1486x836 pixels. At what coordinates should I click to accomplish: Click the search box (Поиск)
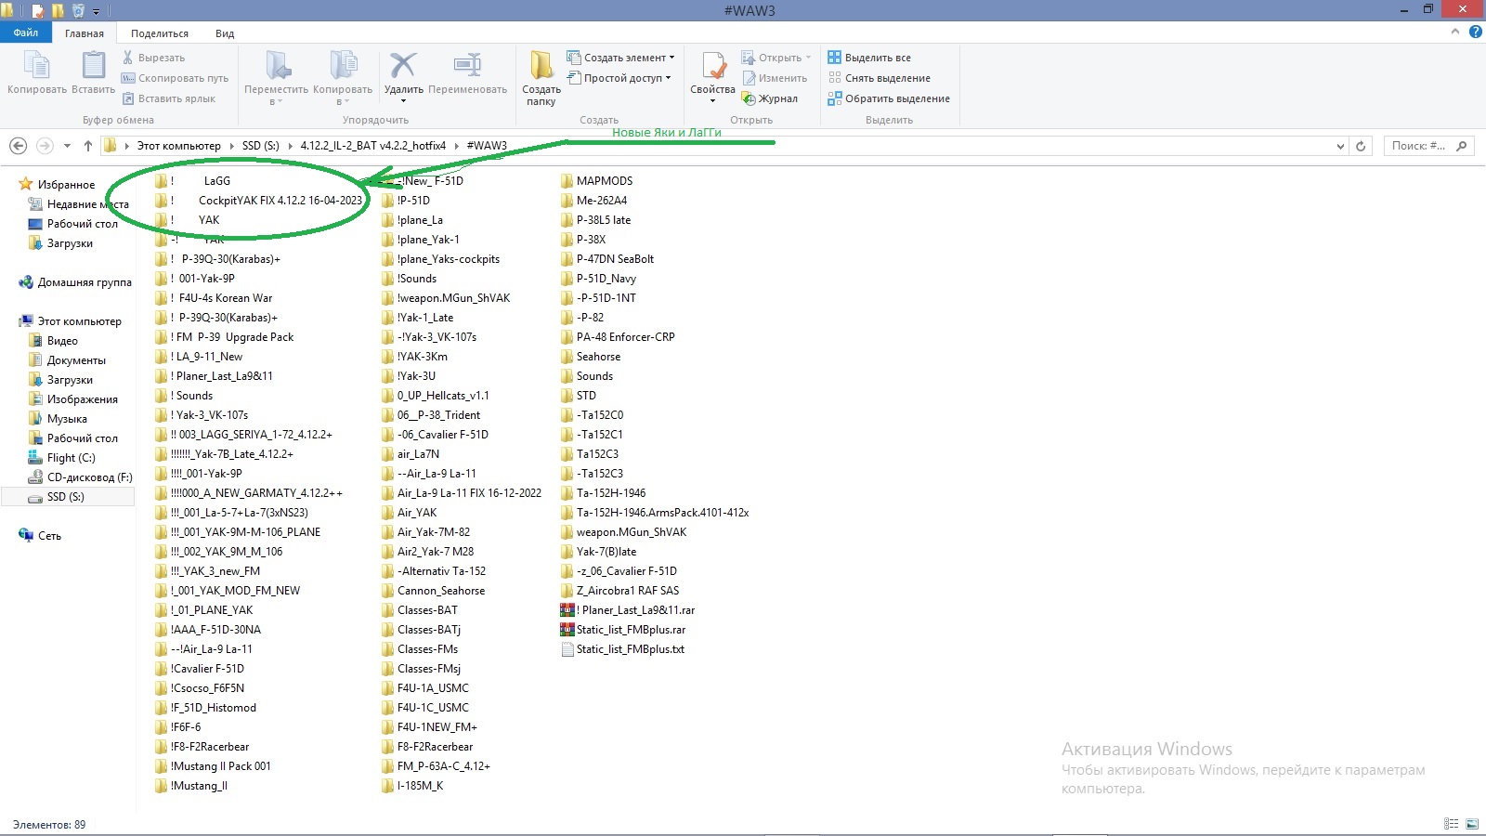(x=1428, y=146)
